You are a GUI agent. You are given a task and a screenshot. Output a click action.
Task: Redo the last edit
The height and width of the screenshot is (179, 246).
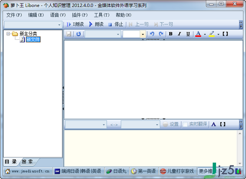click(161, 34)
